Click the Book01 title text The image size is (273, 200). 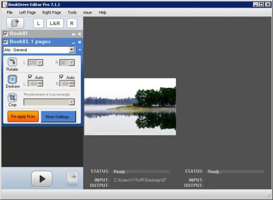point(19,33)
